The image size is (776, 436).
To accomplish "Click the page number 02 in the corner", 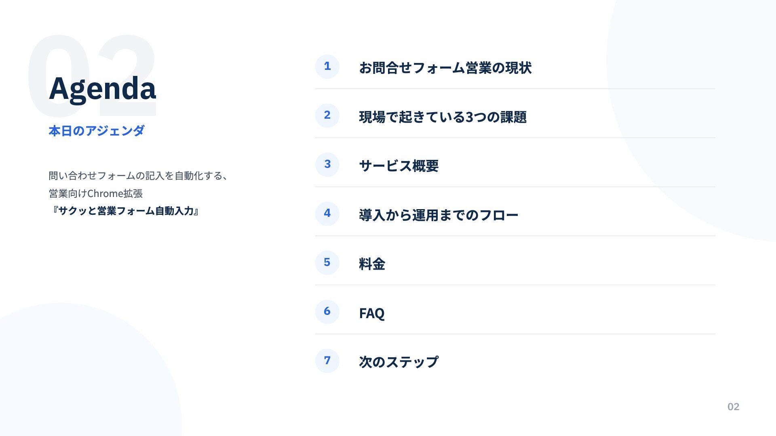I will pos(733,407).
